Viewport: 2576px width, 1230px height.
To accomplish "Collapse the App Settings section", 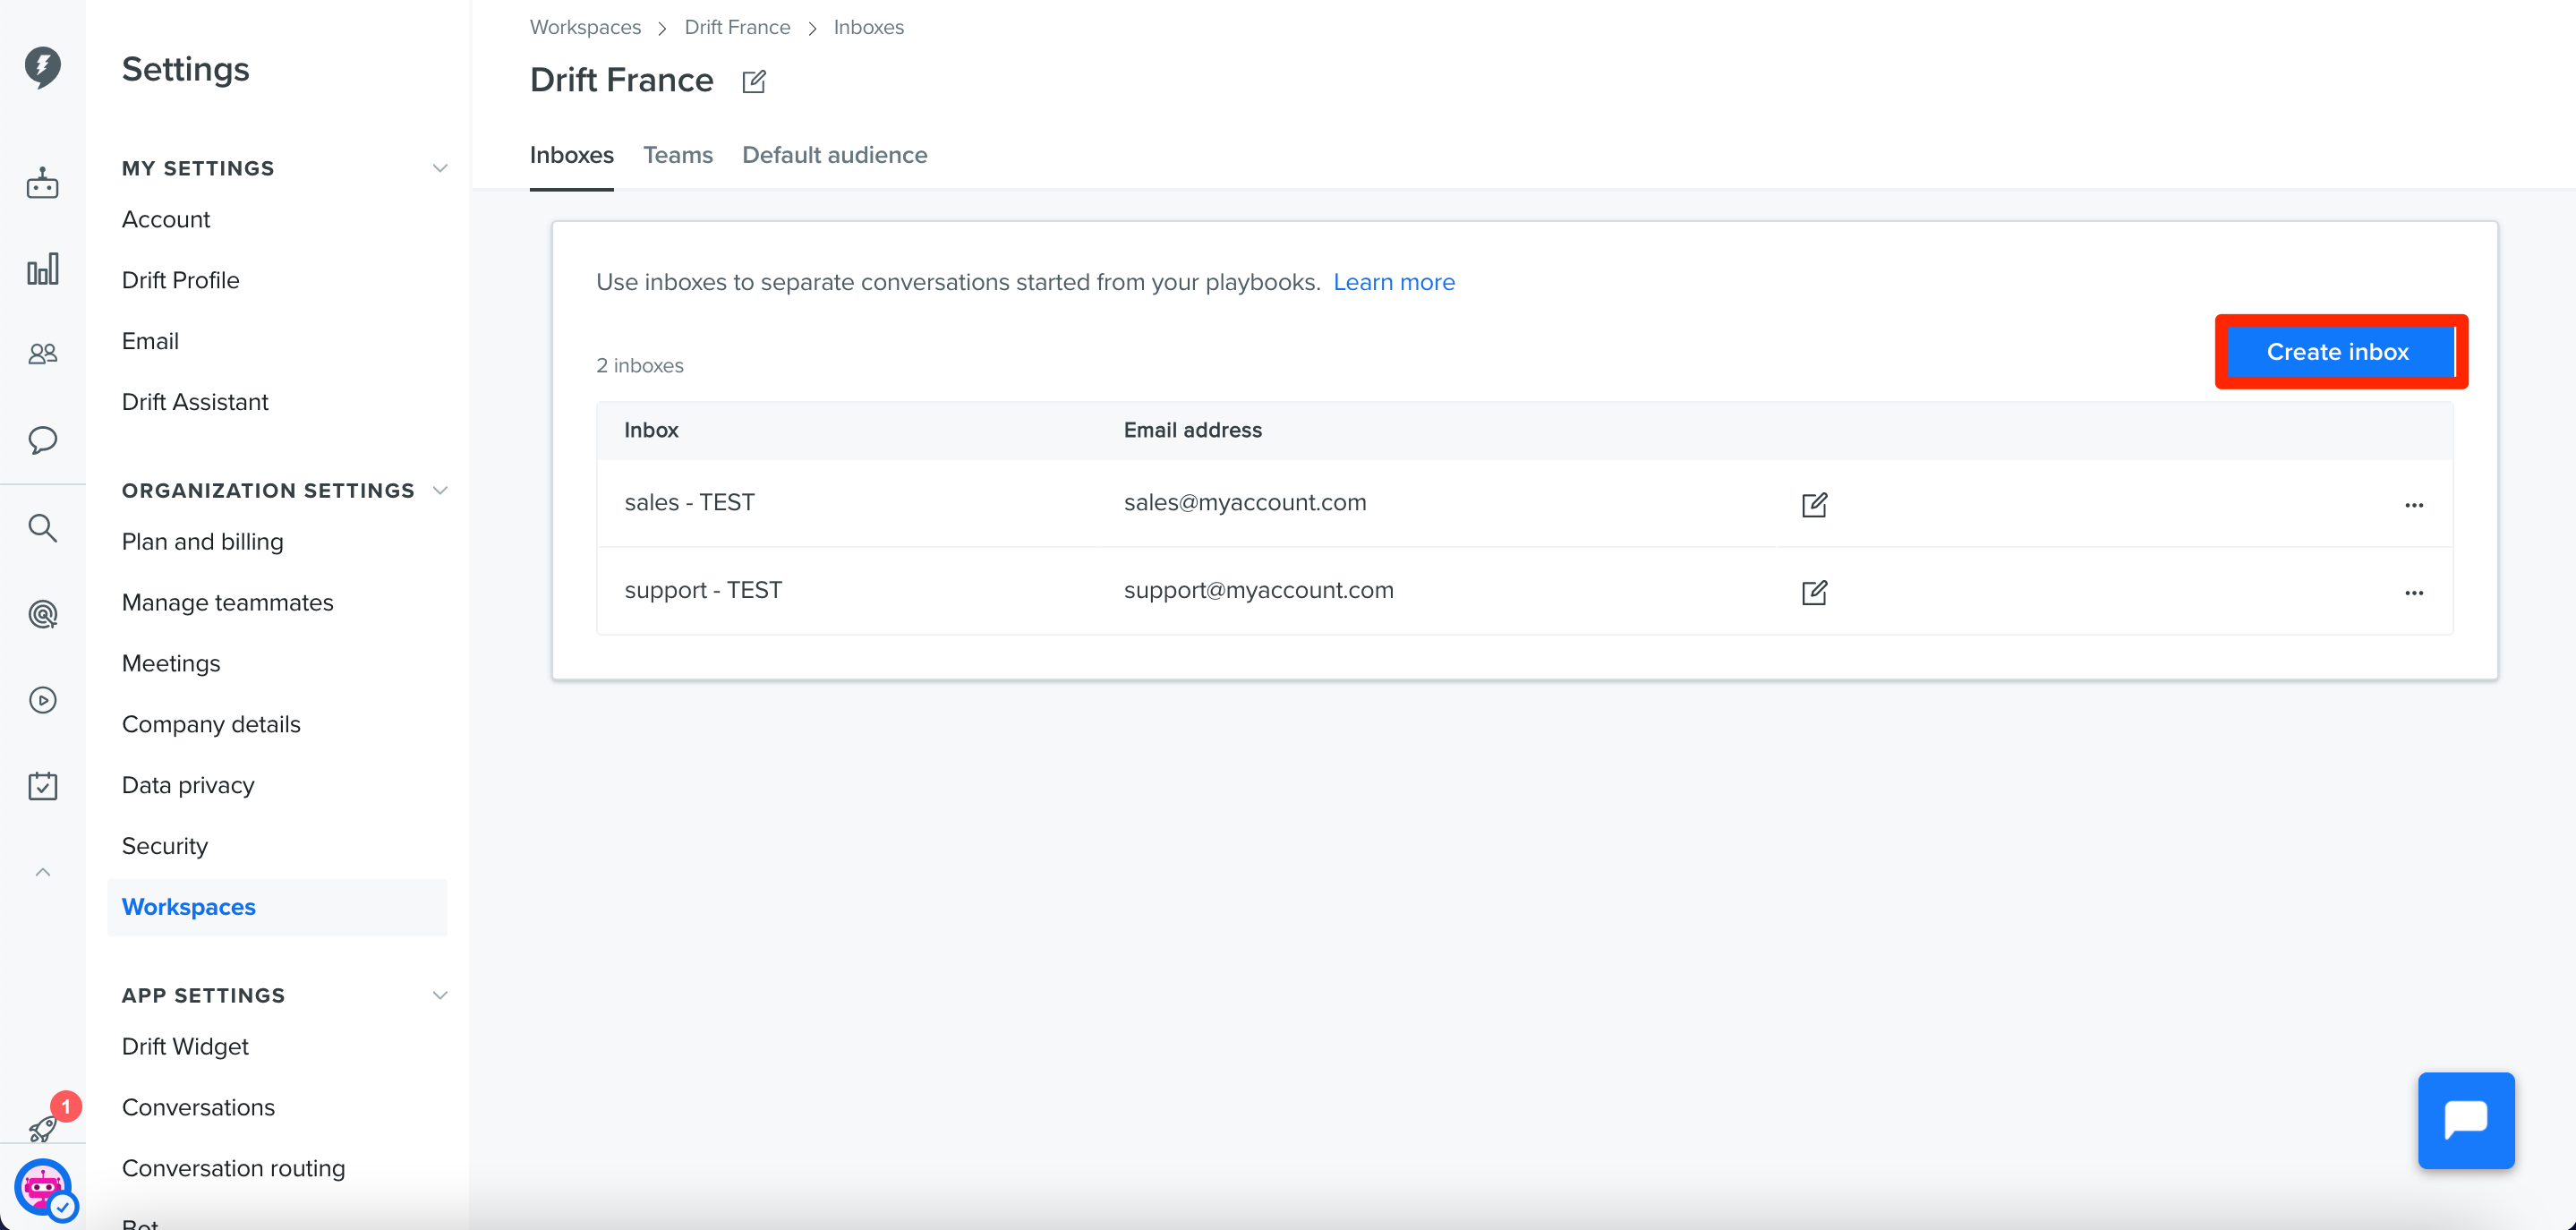I will coord(440,995).
